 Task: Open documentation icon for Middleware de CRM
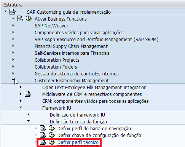tap(28, 94)
